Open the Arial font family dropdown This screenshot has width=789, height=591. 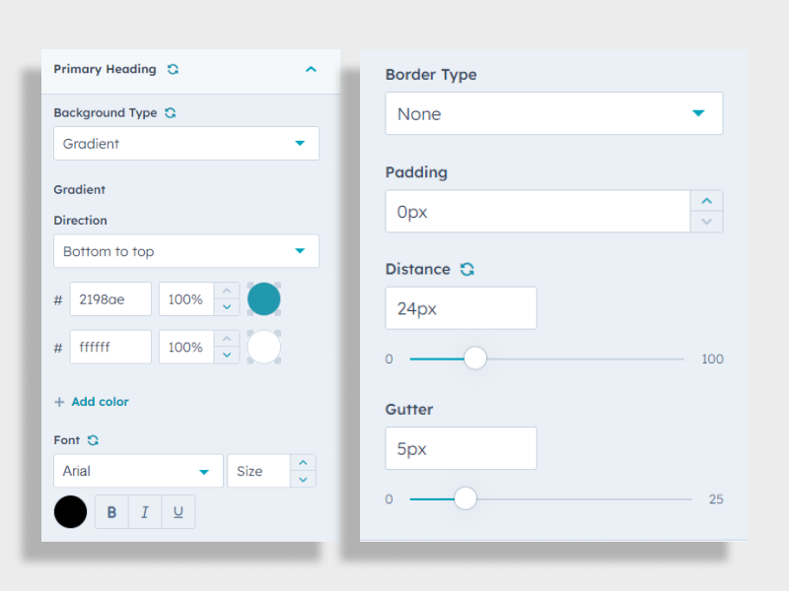point(138,471)
